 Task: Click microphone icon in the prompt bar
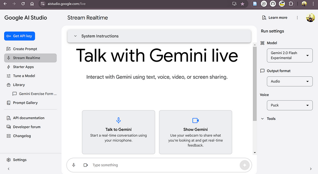point(73,165)
